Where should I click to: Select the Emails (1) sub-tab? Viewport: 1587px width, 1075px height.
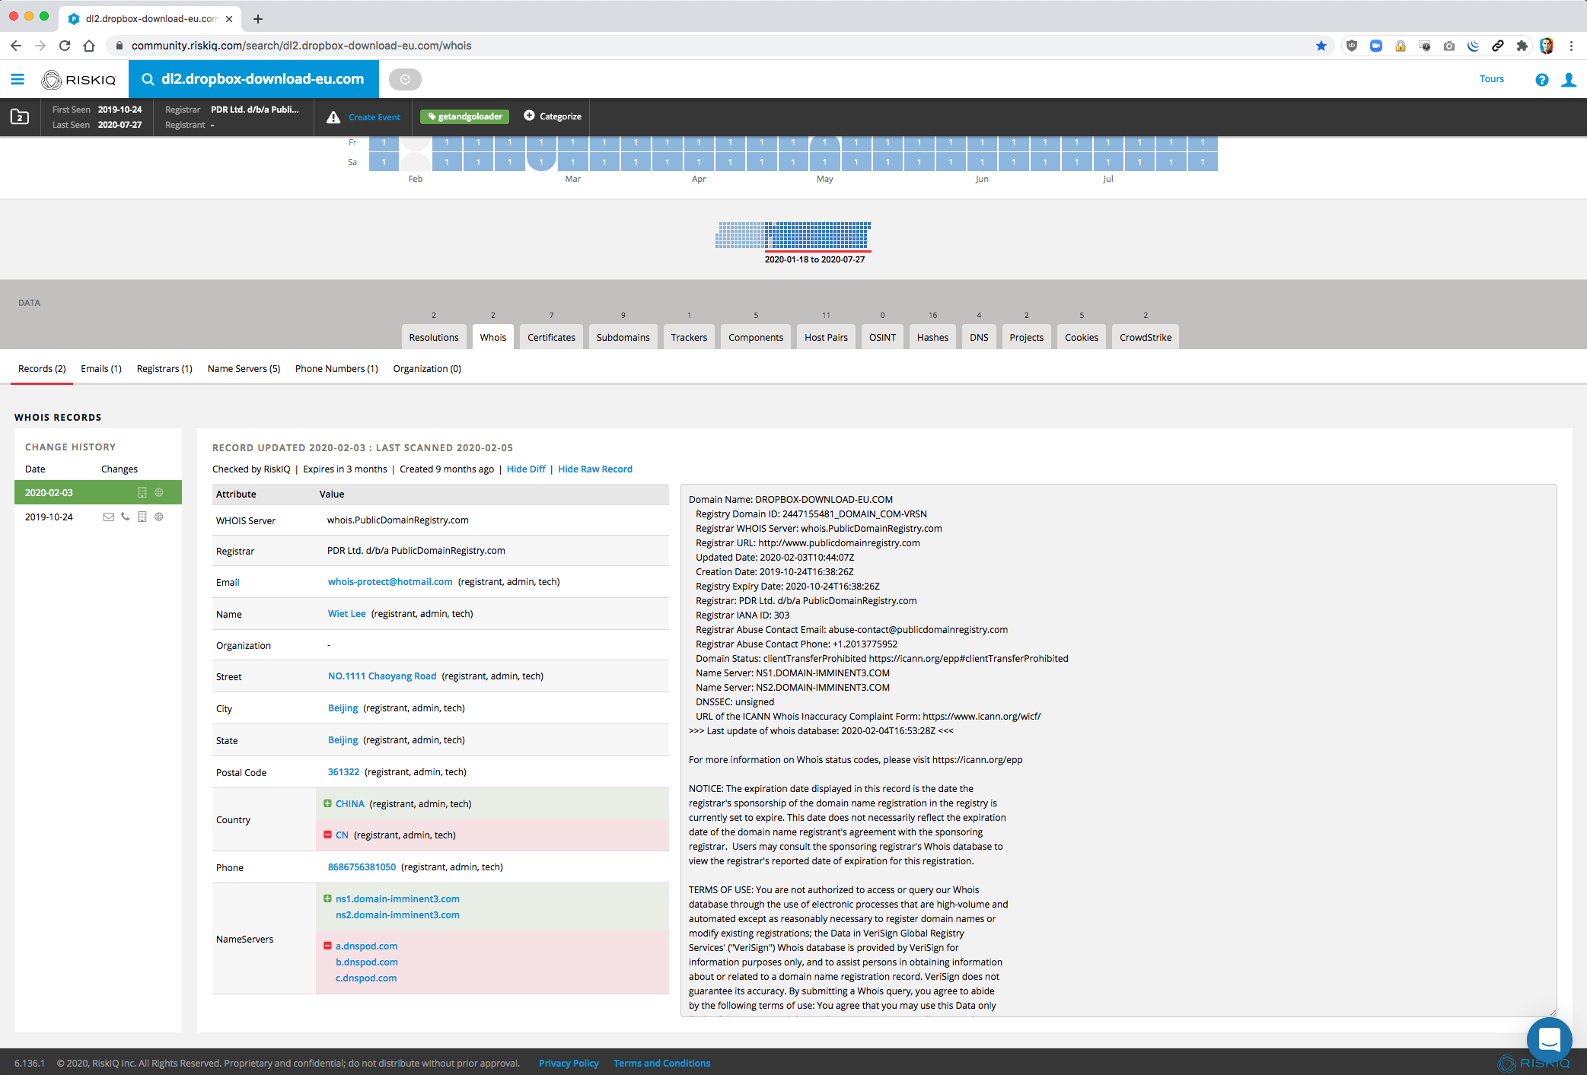pyautogui.click(x=101, y=369)
